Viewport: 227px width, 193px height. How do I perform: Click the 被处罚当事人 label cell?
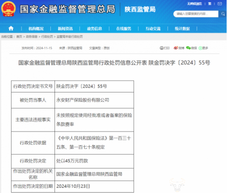point(33,100)
